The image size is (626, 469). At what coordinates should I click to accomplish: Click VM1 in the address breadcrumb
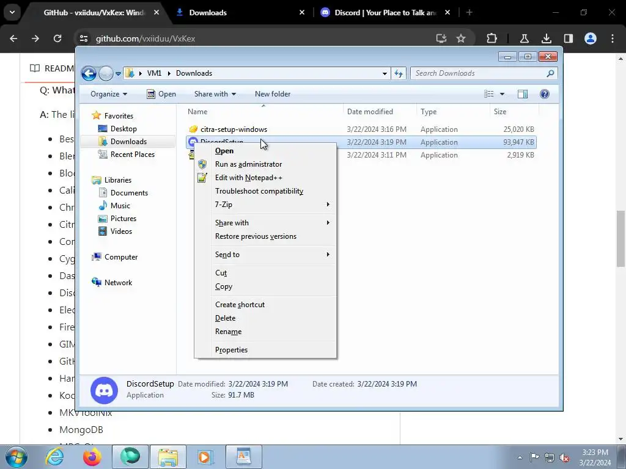[x=154, y=73]
